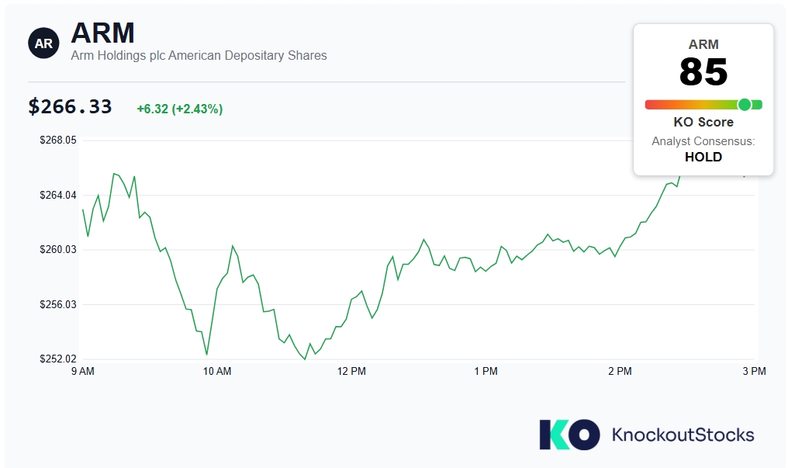
Task: Click the 85 score number
Action: pyautogui.click(x=703, y=72)
